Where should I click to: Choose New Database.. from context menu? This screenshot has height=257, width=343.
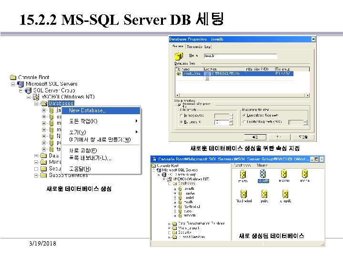pyautogui.click(x=101, y=110)
